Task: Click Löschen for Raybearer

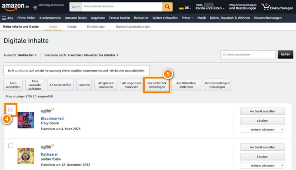Action: pos(263,157)
